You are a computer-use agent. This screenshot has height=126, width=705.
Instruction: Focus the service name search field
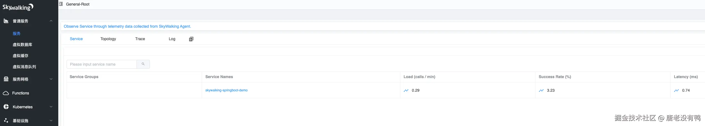(x=102, y=64)
